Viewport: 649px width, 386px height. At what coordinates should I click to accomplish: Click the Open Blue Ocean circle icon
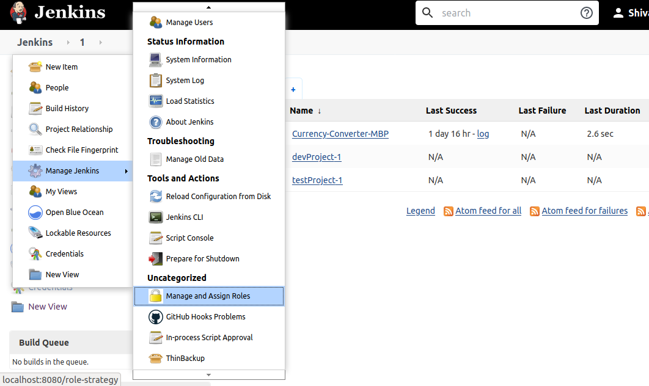(x=35, y=212)
